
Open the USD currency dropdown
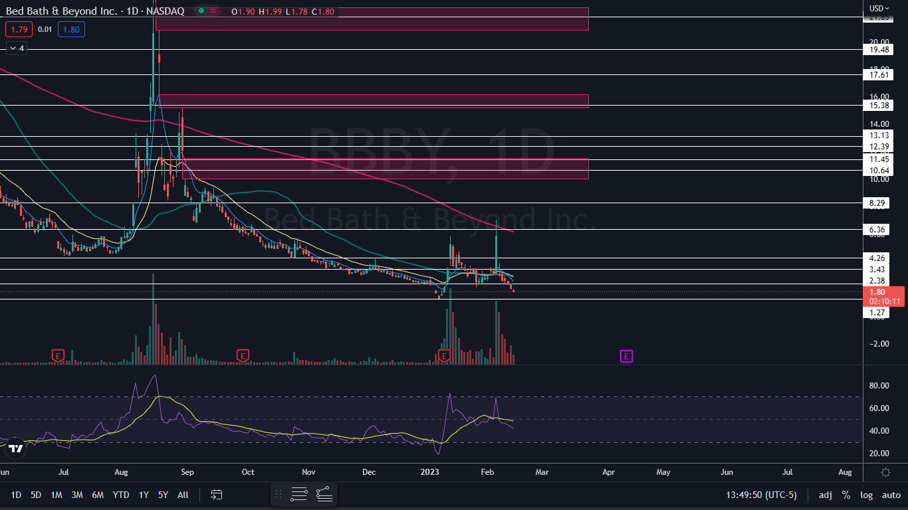point(879,8)
